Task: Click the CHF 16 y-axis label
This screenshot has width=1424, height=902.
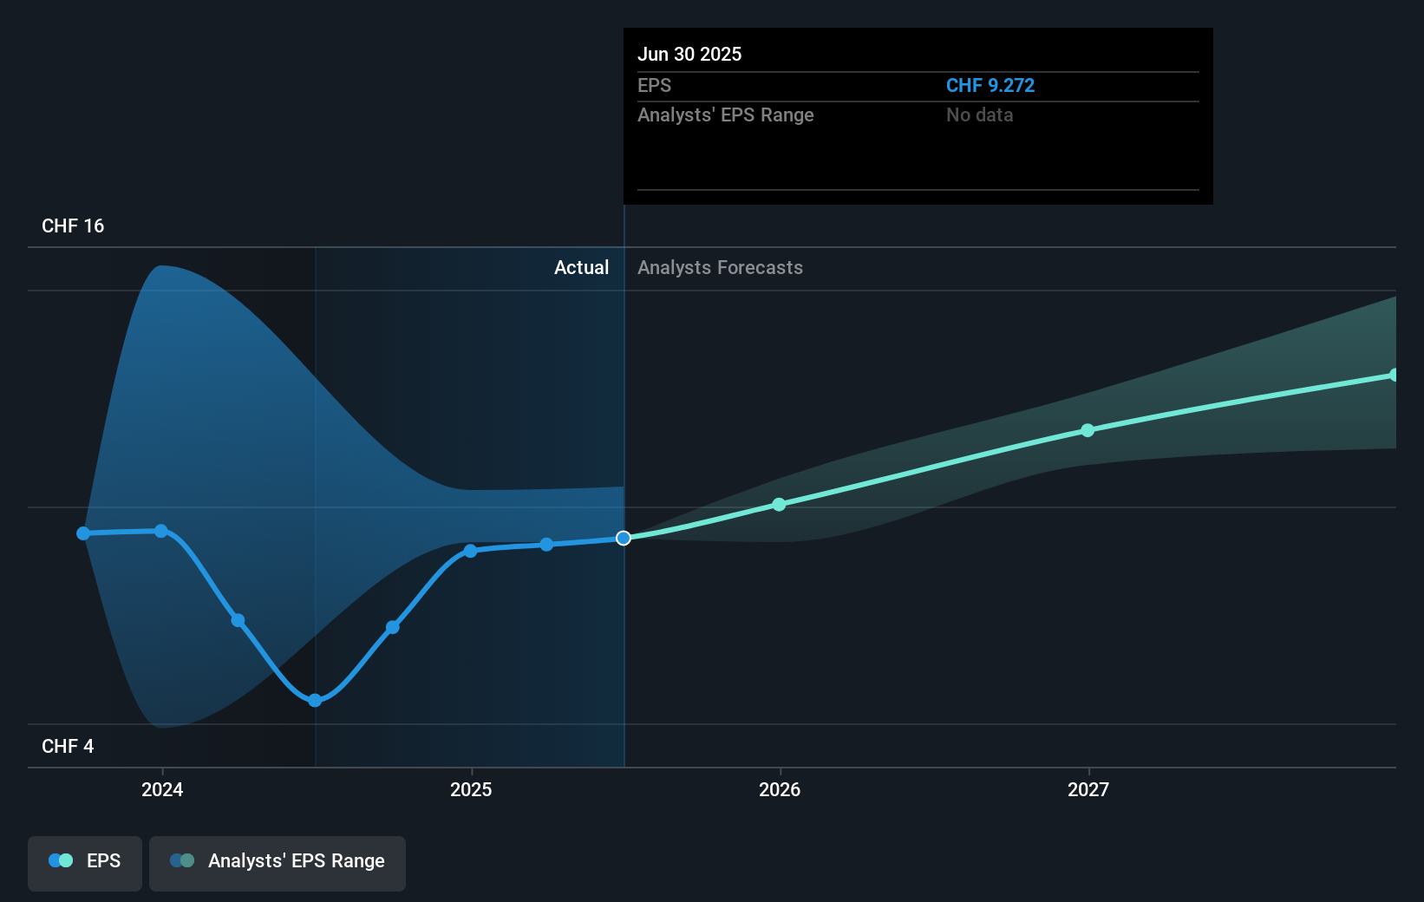Action: click(x=73, y=225)
